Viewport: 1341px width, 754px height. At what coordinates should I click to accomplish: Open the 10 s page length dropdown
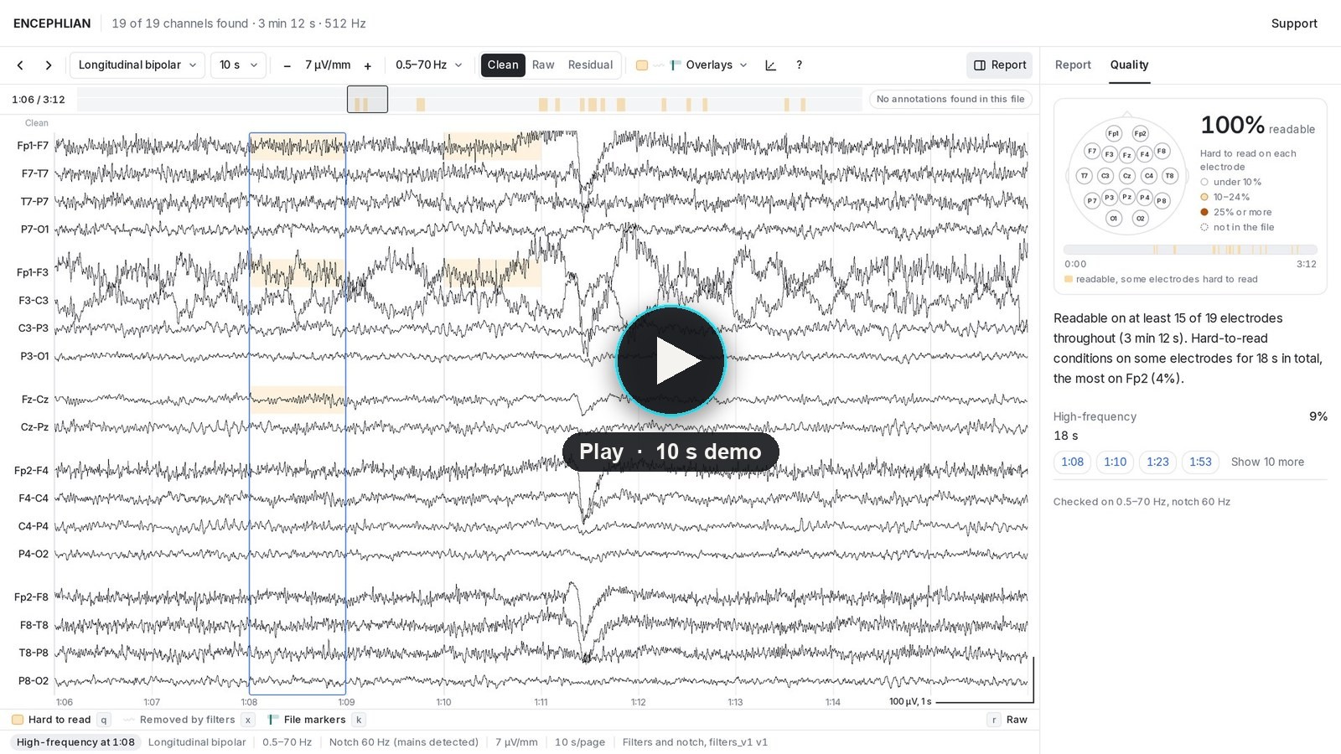(x=238, y=65)
